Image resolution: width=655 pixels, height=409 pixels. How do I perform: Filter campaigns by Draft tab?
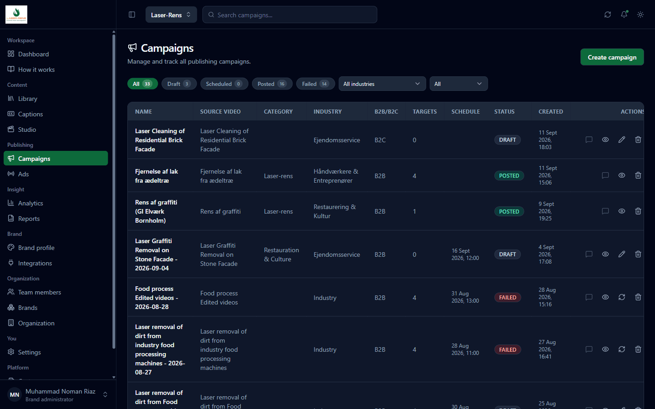[179, 84]
